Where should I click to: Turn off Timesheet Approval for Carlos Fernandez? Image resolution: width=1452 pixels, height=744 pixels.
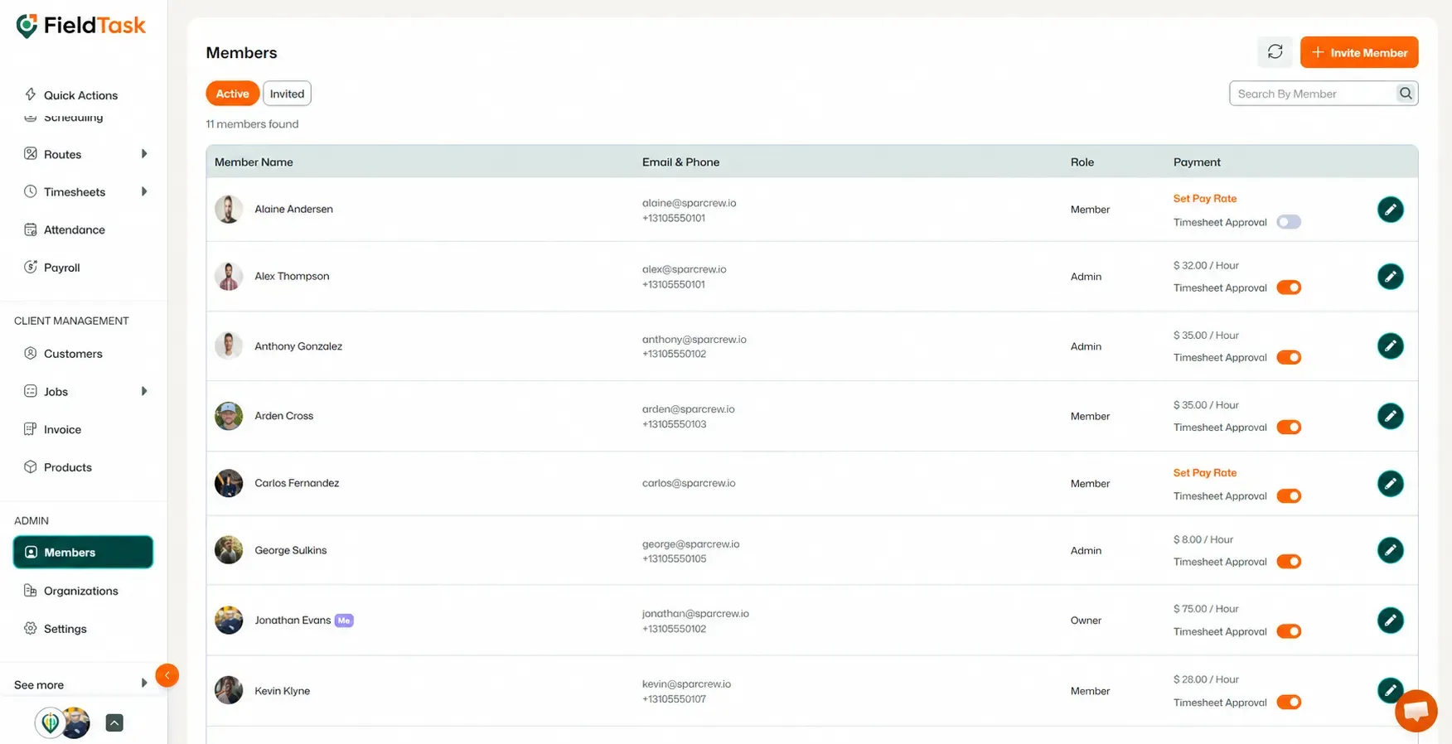(x=1289, y=496)
